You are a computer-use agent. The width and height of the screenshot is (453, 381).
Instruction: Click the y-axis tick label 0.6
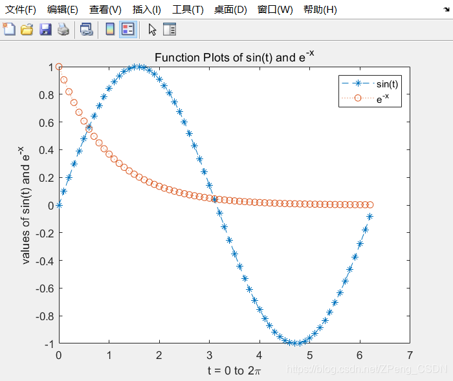[x=47, y=123]
